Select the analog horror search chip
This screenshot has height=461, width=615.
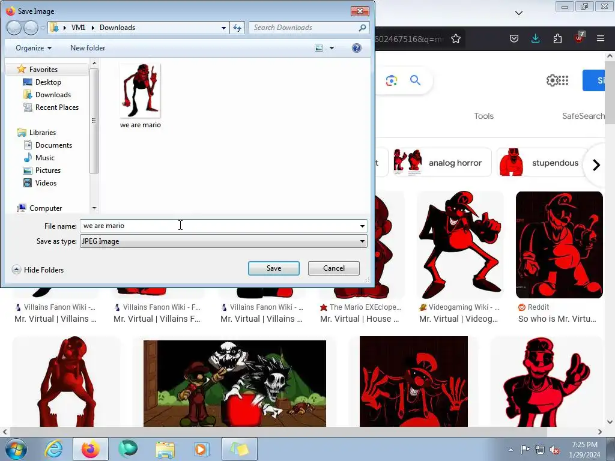click(x=441, y=162)
